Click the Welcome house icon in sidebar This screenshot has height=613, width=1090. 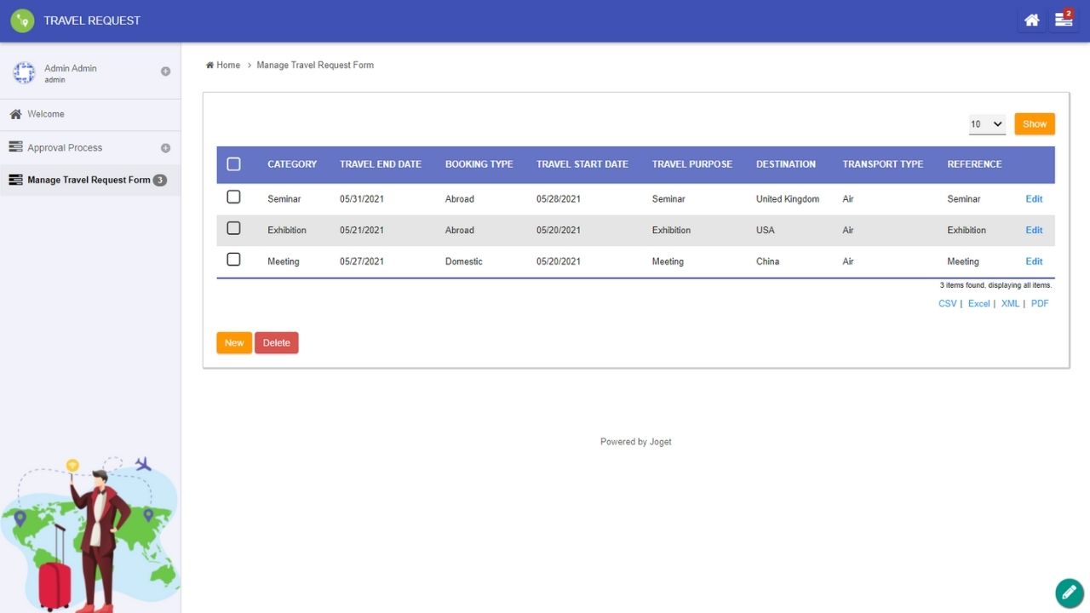[x=15, y=114]
